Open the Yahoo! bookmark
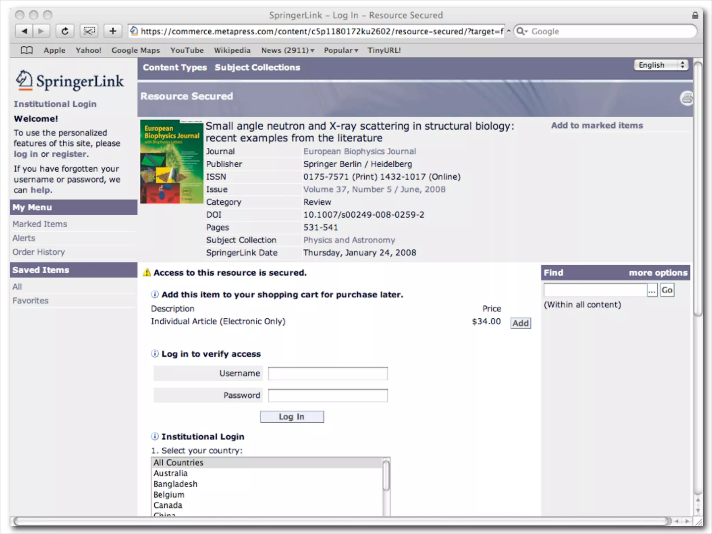The height and width of the screenshot is (534, 712). click(x=89, y=50)
